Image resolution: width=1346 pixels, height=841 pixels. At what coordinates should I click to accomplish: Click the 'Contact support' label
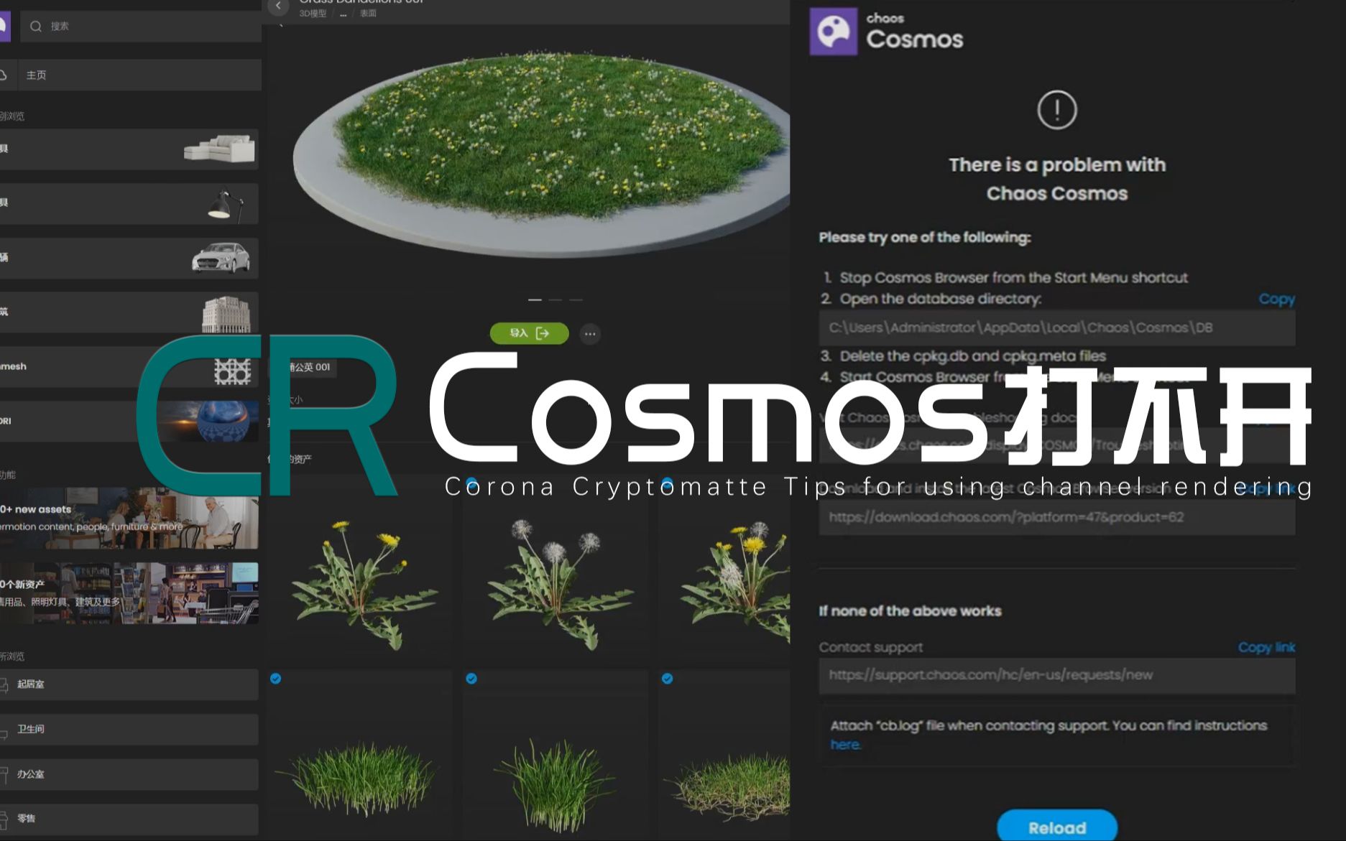tap(871, 648)
